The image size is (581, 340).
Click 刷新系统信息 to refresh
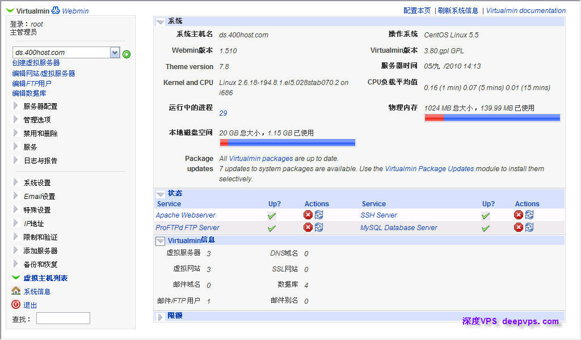coord(458,11)
